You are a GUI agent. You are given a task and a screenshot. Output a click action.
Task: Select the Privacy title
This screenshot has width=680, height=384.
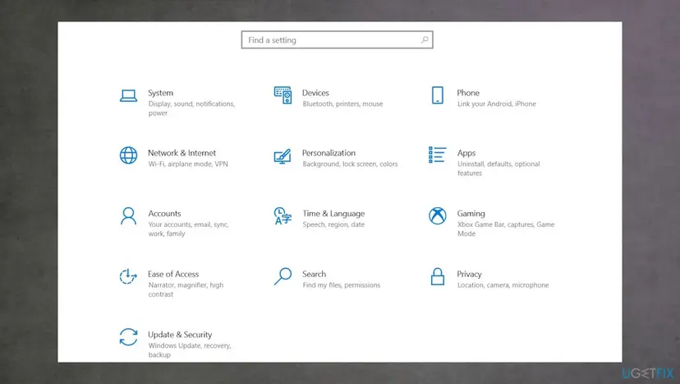(x=469, y=275)
